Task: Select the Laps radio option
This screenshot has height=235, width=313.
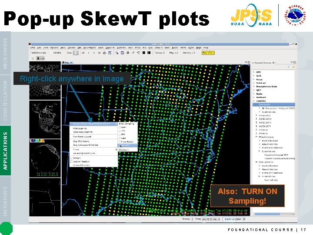Action: (122, 138)
